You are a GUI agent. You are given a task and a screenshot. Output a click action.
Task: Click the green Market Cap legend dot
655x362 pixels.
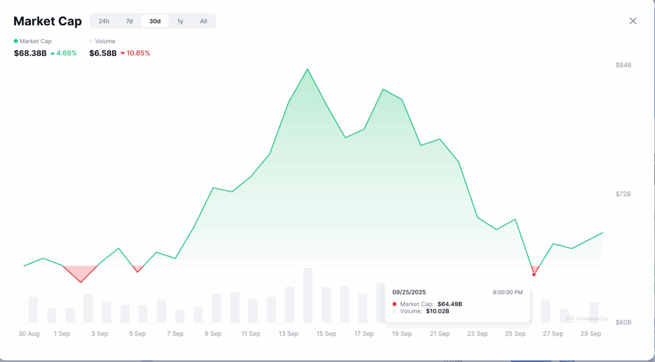coord(16,41)
